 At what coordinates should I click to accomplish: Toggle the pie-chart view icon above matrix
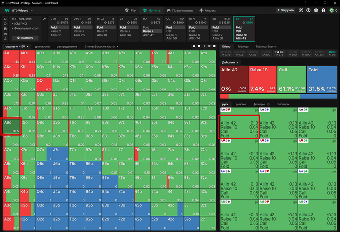pyautogui.click(x=194, y=46)
